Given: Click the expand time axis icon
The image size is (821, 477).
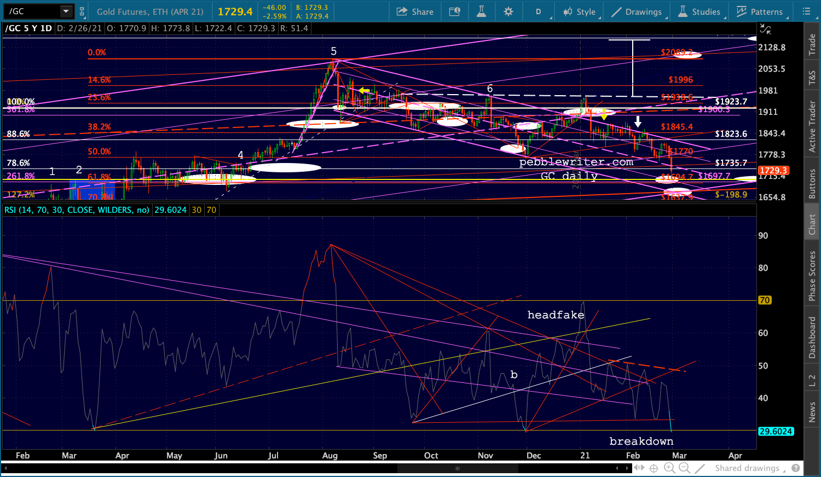Looking at the screenshot, I should tap(639, 468).
